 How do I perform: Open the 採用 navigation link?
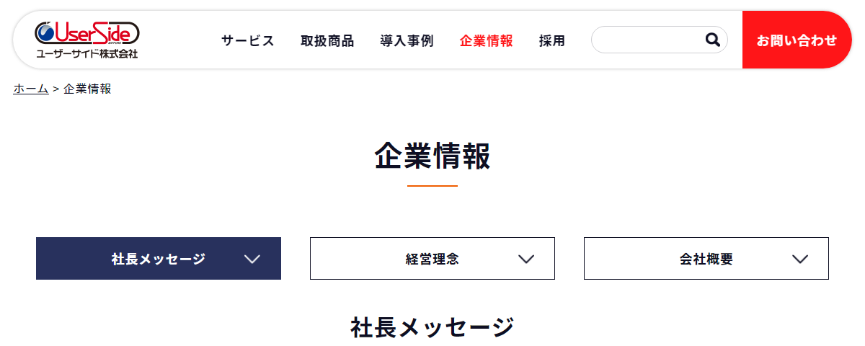tap(551, 41)
